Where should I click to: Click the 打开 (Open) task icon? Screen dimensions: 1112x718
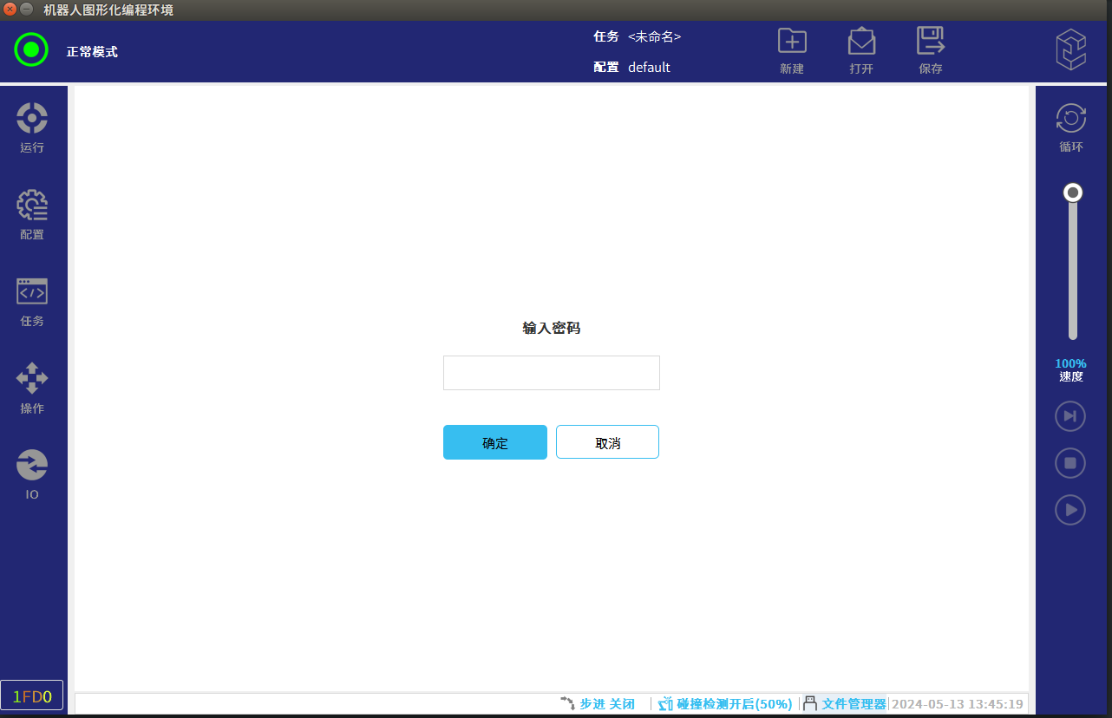[860, 42]
